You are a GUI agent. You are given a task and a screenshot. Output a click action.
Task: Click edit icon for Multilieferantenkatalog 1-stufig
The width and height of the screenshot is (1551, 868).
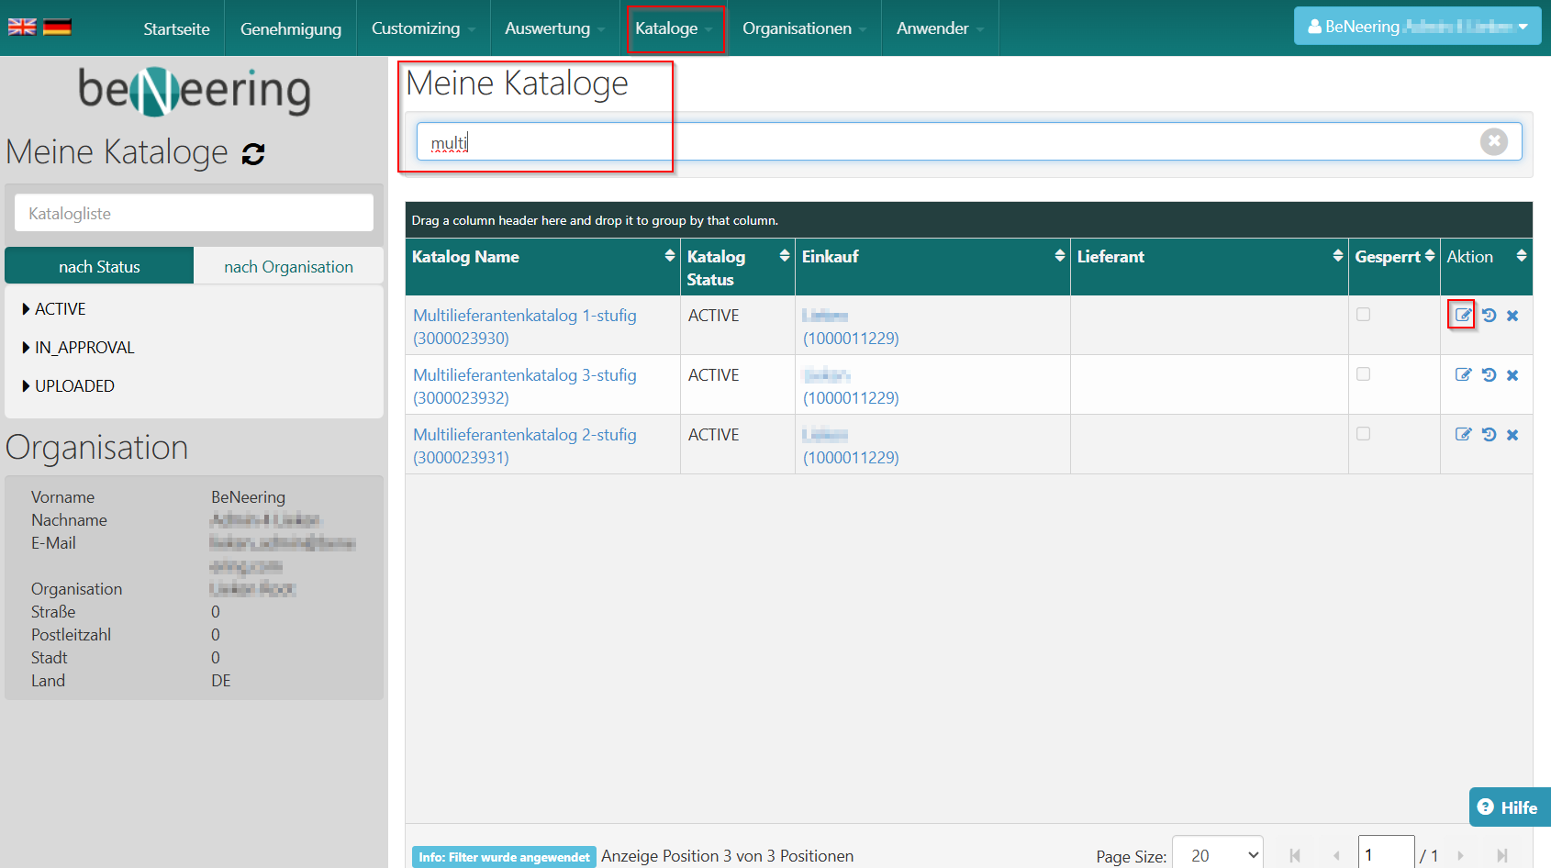(1463, 316)
